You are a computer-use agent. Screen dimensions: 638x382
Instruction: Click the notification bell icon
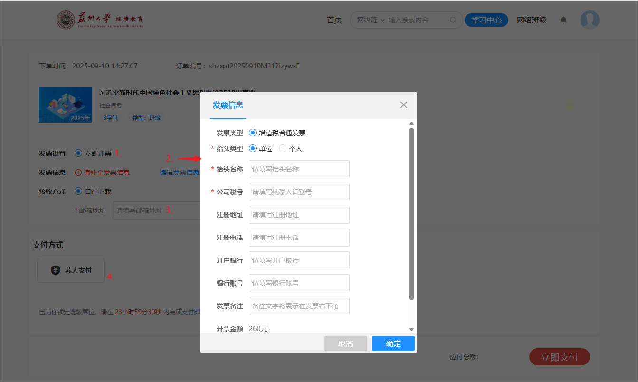coord(563,20)
